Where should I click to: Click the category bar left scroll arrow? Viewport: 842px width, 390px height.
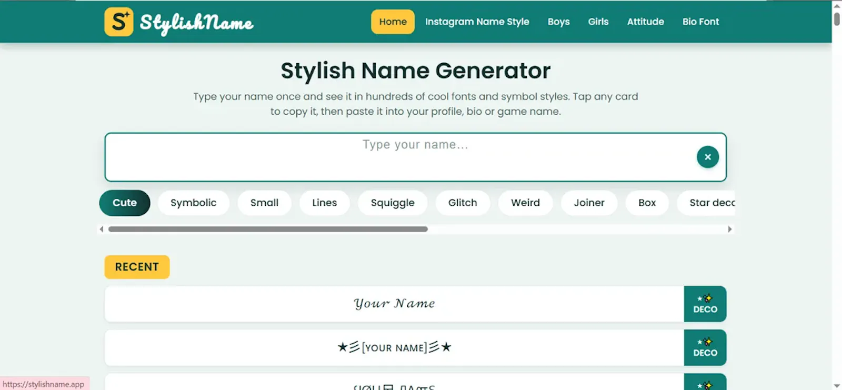102,229
